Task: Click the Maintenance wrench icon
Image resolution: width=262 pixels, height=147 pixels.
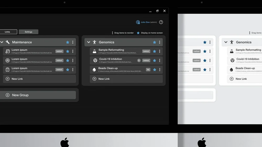Action: pyautogui.click(x=8, y=42)
